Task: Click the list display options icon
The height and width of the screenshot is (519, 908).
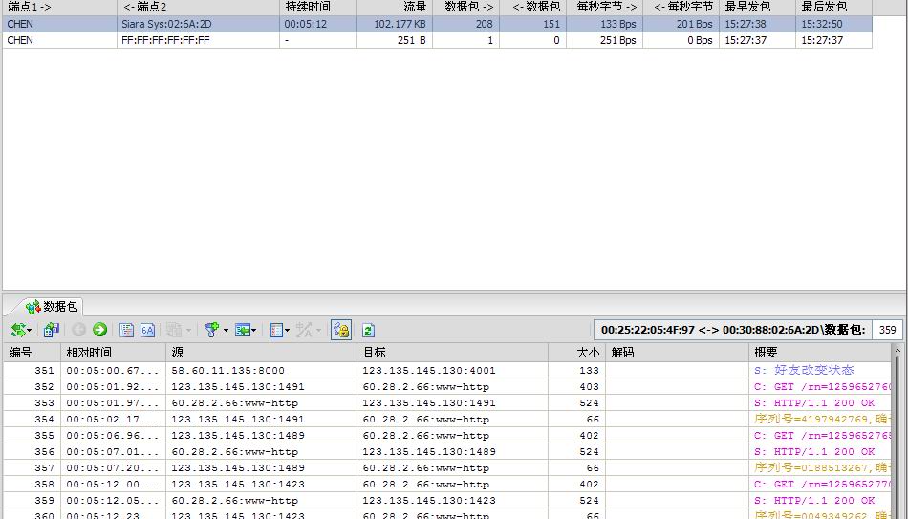Action: (x=276, y=330)
